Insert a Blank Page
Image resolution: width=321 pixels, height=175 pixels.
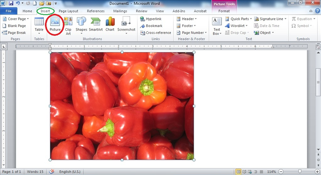14,26
